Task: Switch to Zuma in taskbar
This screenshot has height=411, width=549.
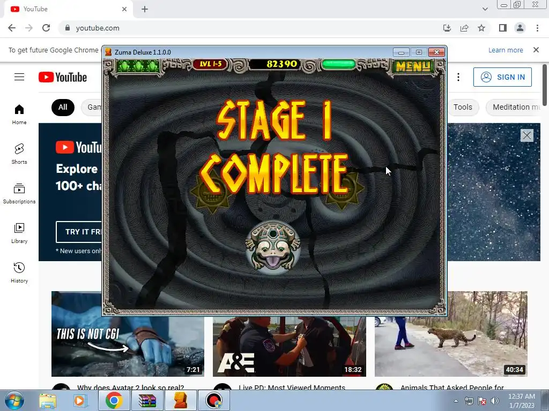Action: point(181,401)
